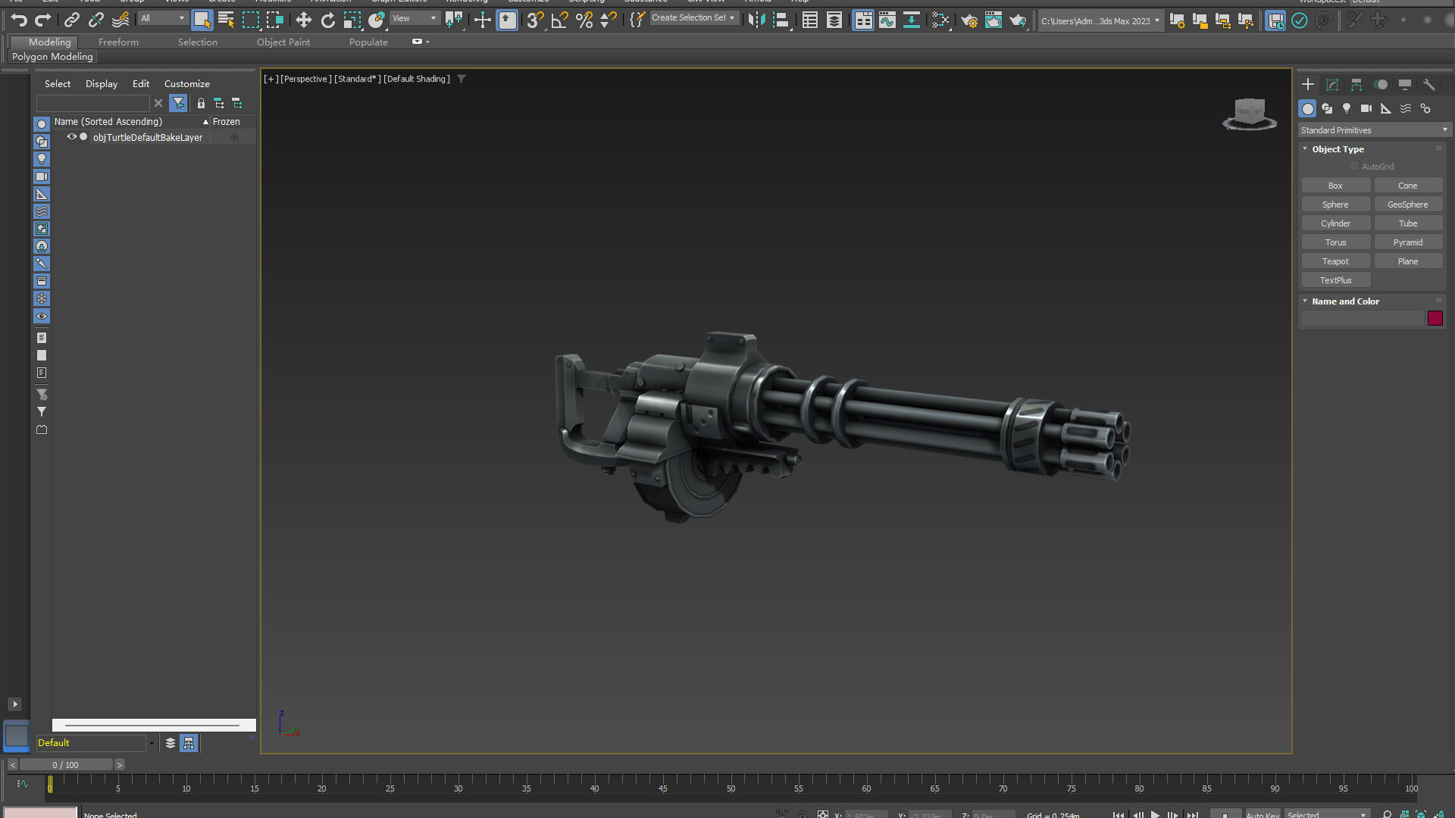Select the Move tool icon
The width and height of the screenshot is (1455, 818).
pyautogui.click(x=303, y=20)
